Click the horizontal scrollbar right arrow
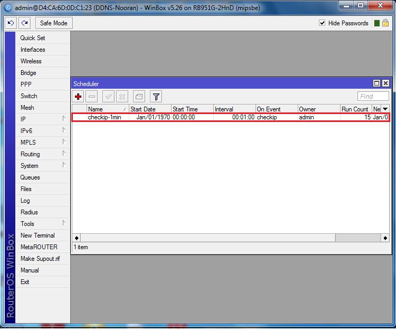Viewport: 396px width, 330px height. pos(385,238)
